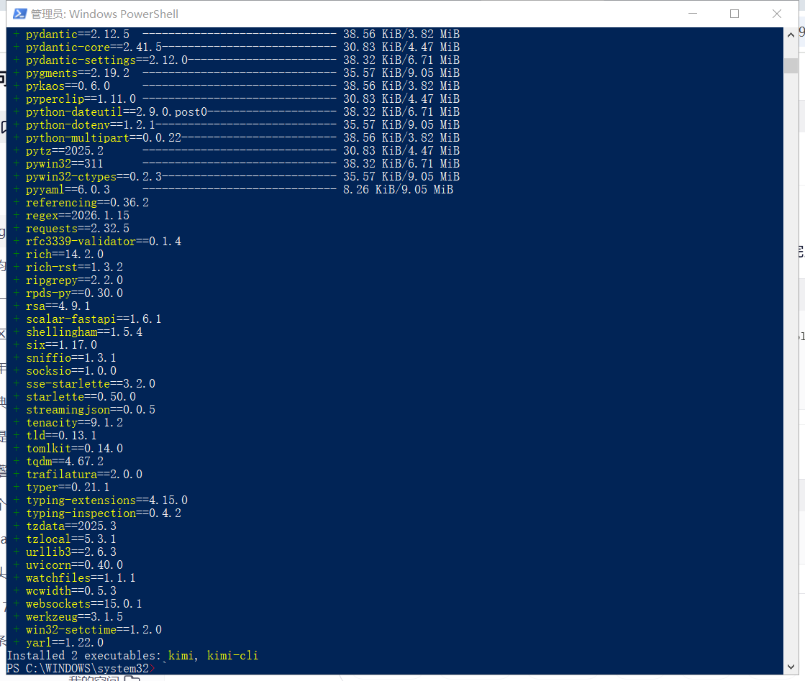
Task: Maximize the PowerShell window
Action: click(x=734, y=14)
